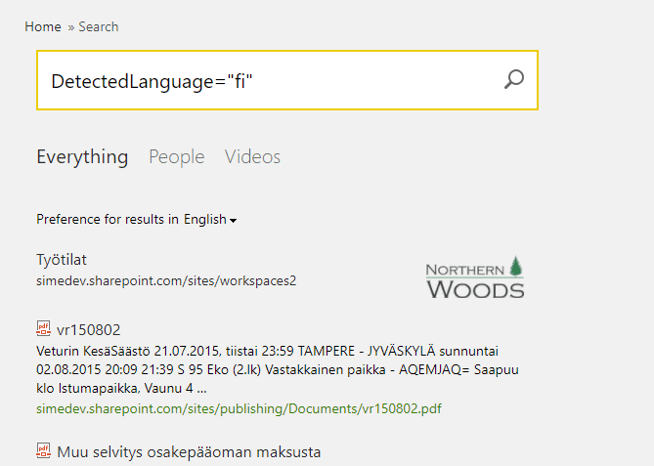Open the vr150802 document title
Image resolution: width=654 pixels, height=466 pixels.
pyautogui.click(x=89, y=330)
